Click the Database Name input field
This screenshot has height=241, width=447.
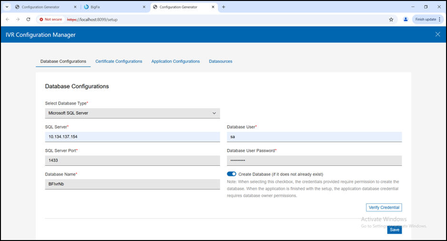[132, 184]
